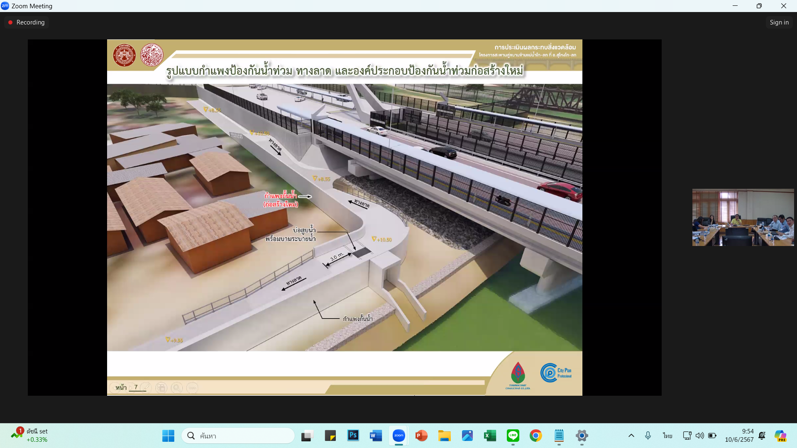Viewport: 797px width, 448px height.
Task: Switch the ไทย input language selector
Action: tap(667, 436)
